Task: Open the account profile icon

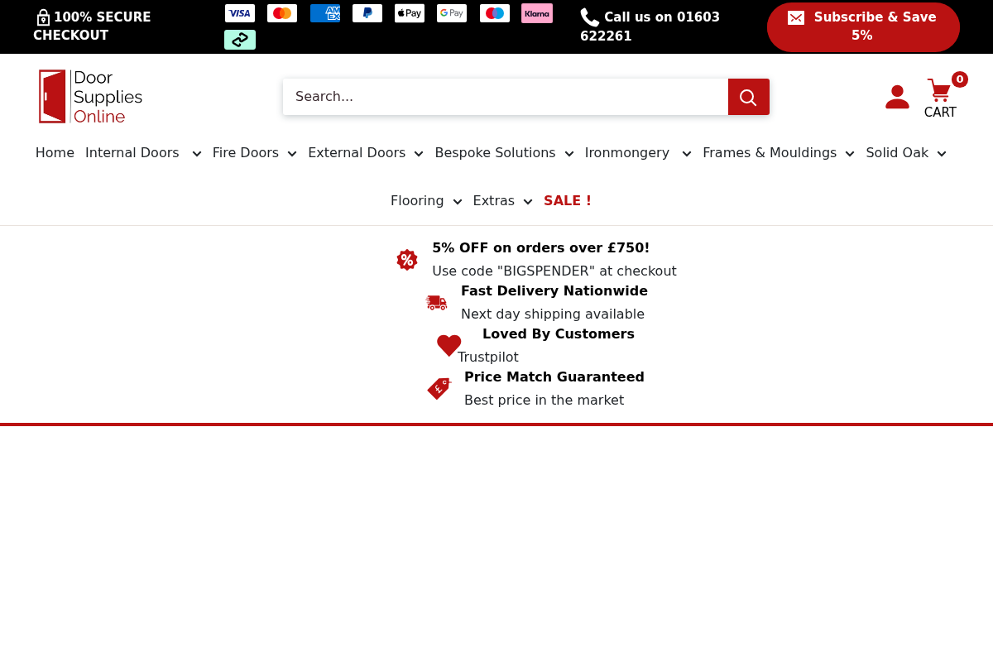Action: [897, 97]
